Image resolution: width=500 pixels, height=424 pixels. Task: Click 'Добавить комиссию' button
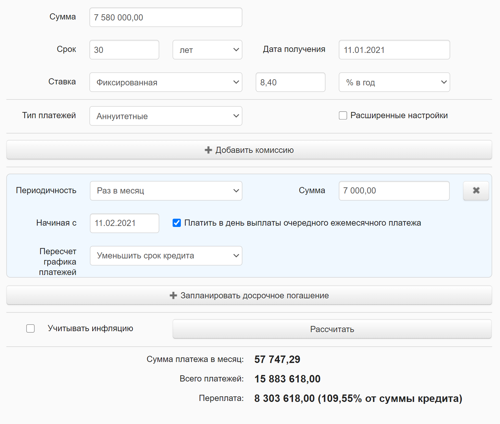click(x=249, y=150)
